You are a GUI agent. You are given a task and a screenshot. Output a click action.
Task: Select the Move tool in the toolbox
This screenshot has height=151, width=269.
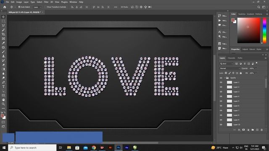tap(3, 17)
